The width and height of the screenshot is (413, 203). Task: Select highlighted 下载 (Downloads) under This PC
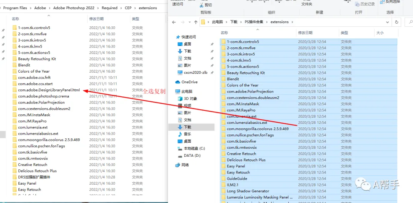(192, 127)
